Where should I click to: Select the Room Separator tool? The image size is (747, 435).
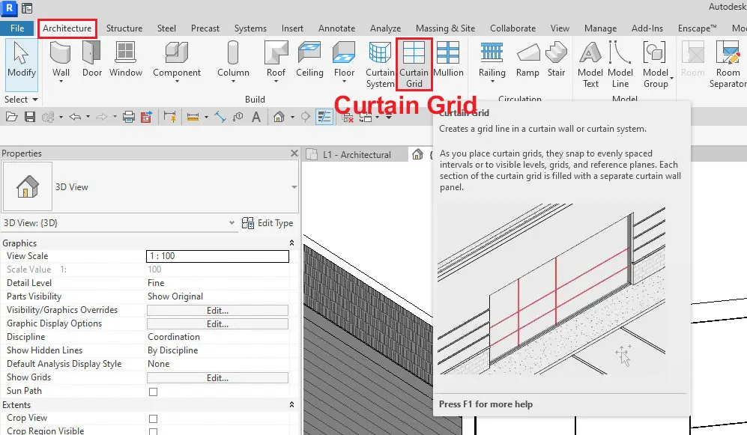click(x=728, y=64)
